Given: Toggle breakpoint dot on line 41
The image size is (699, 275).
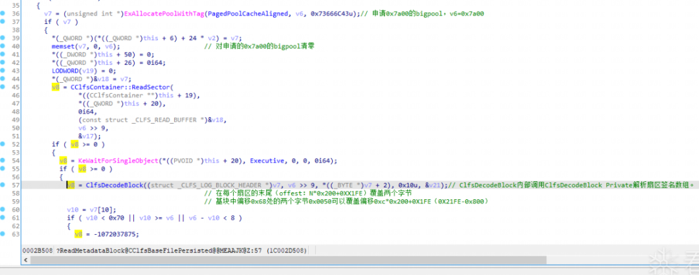Looking at the screenshot, I should click(x=4, y=54).
